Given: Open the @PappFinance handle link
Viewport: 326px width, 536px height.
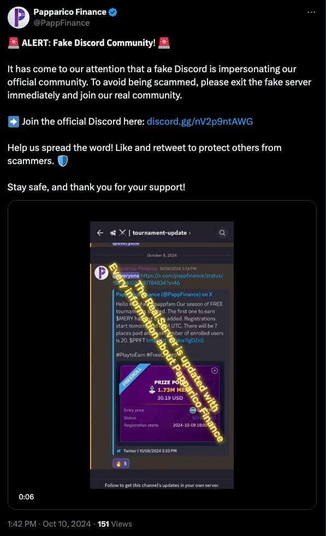Looking at the screenshot, I should coord(62,23).
